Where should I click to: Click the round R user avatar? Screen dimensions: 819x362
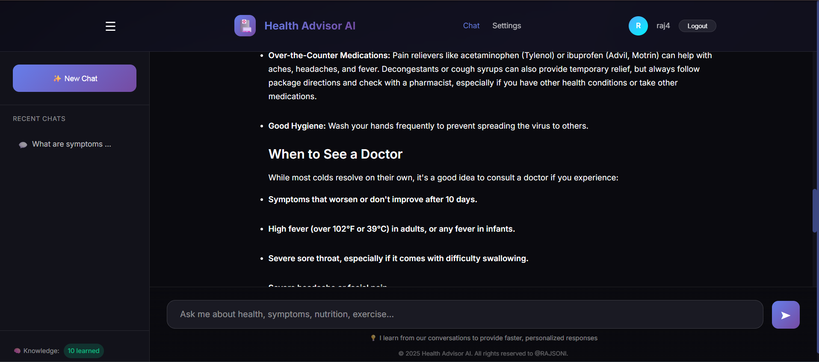pyautogui.click(x=638, y=26)
